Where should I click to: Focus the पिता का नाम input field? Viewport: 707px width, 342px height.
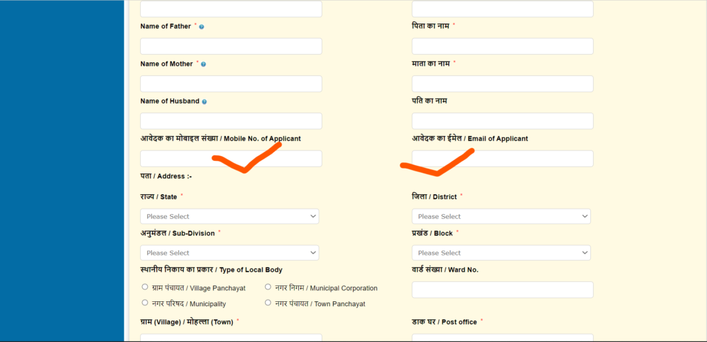point(503,46)
